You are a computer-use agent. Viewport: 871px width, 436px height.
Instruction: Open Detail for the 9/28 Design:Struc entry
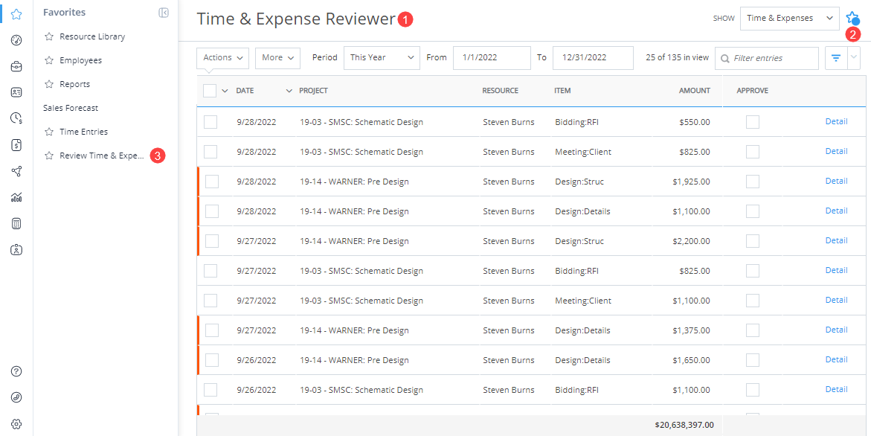[x=837, y=181]
